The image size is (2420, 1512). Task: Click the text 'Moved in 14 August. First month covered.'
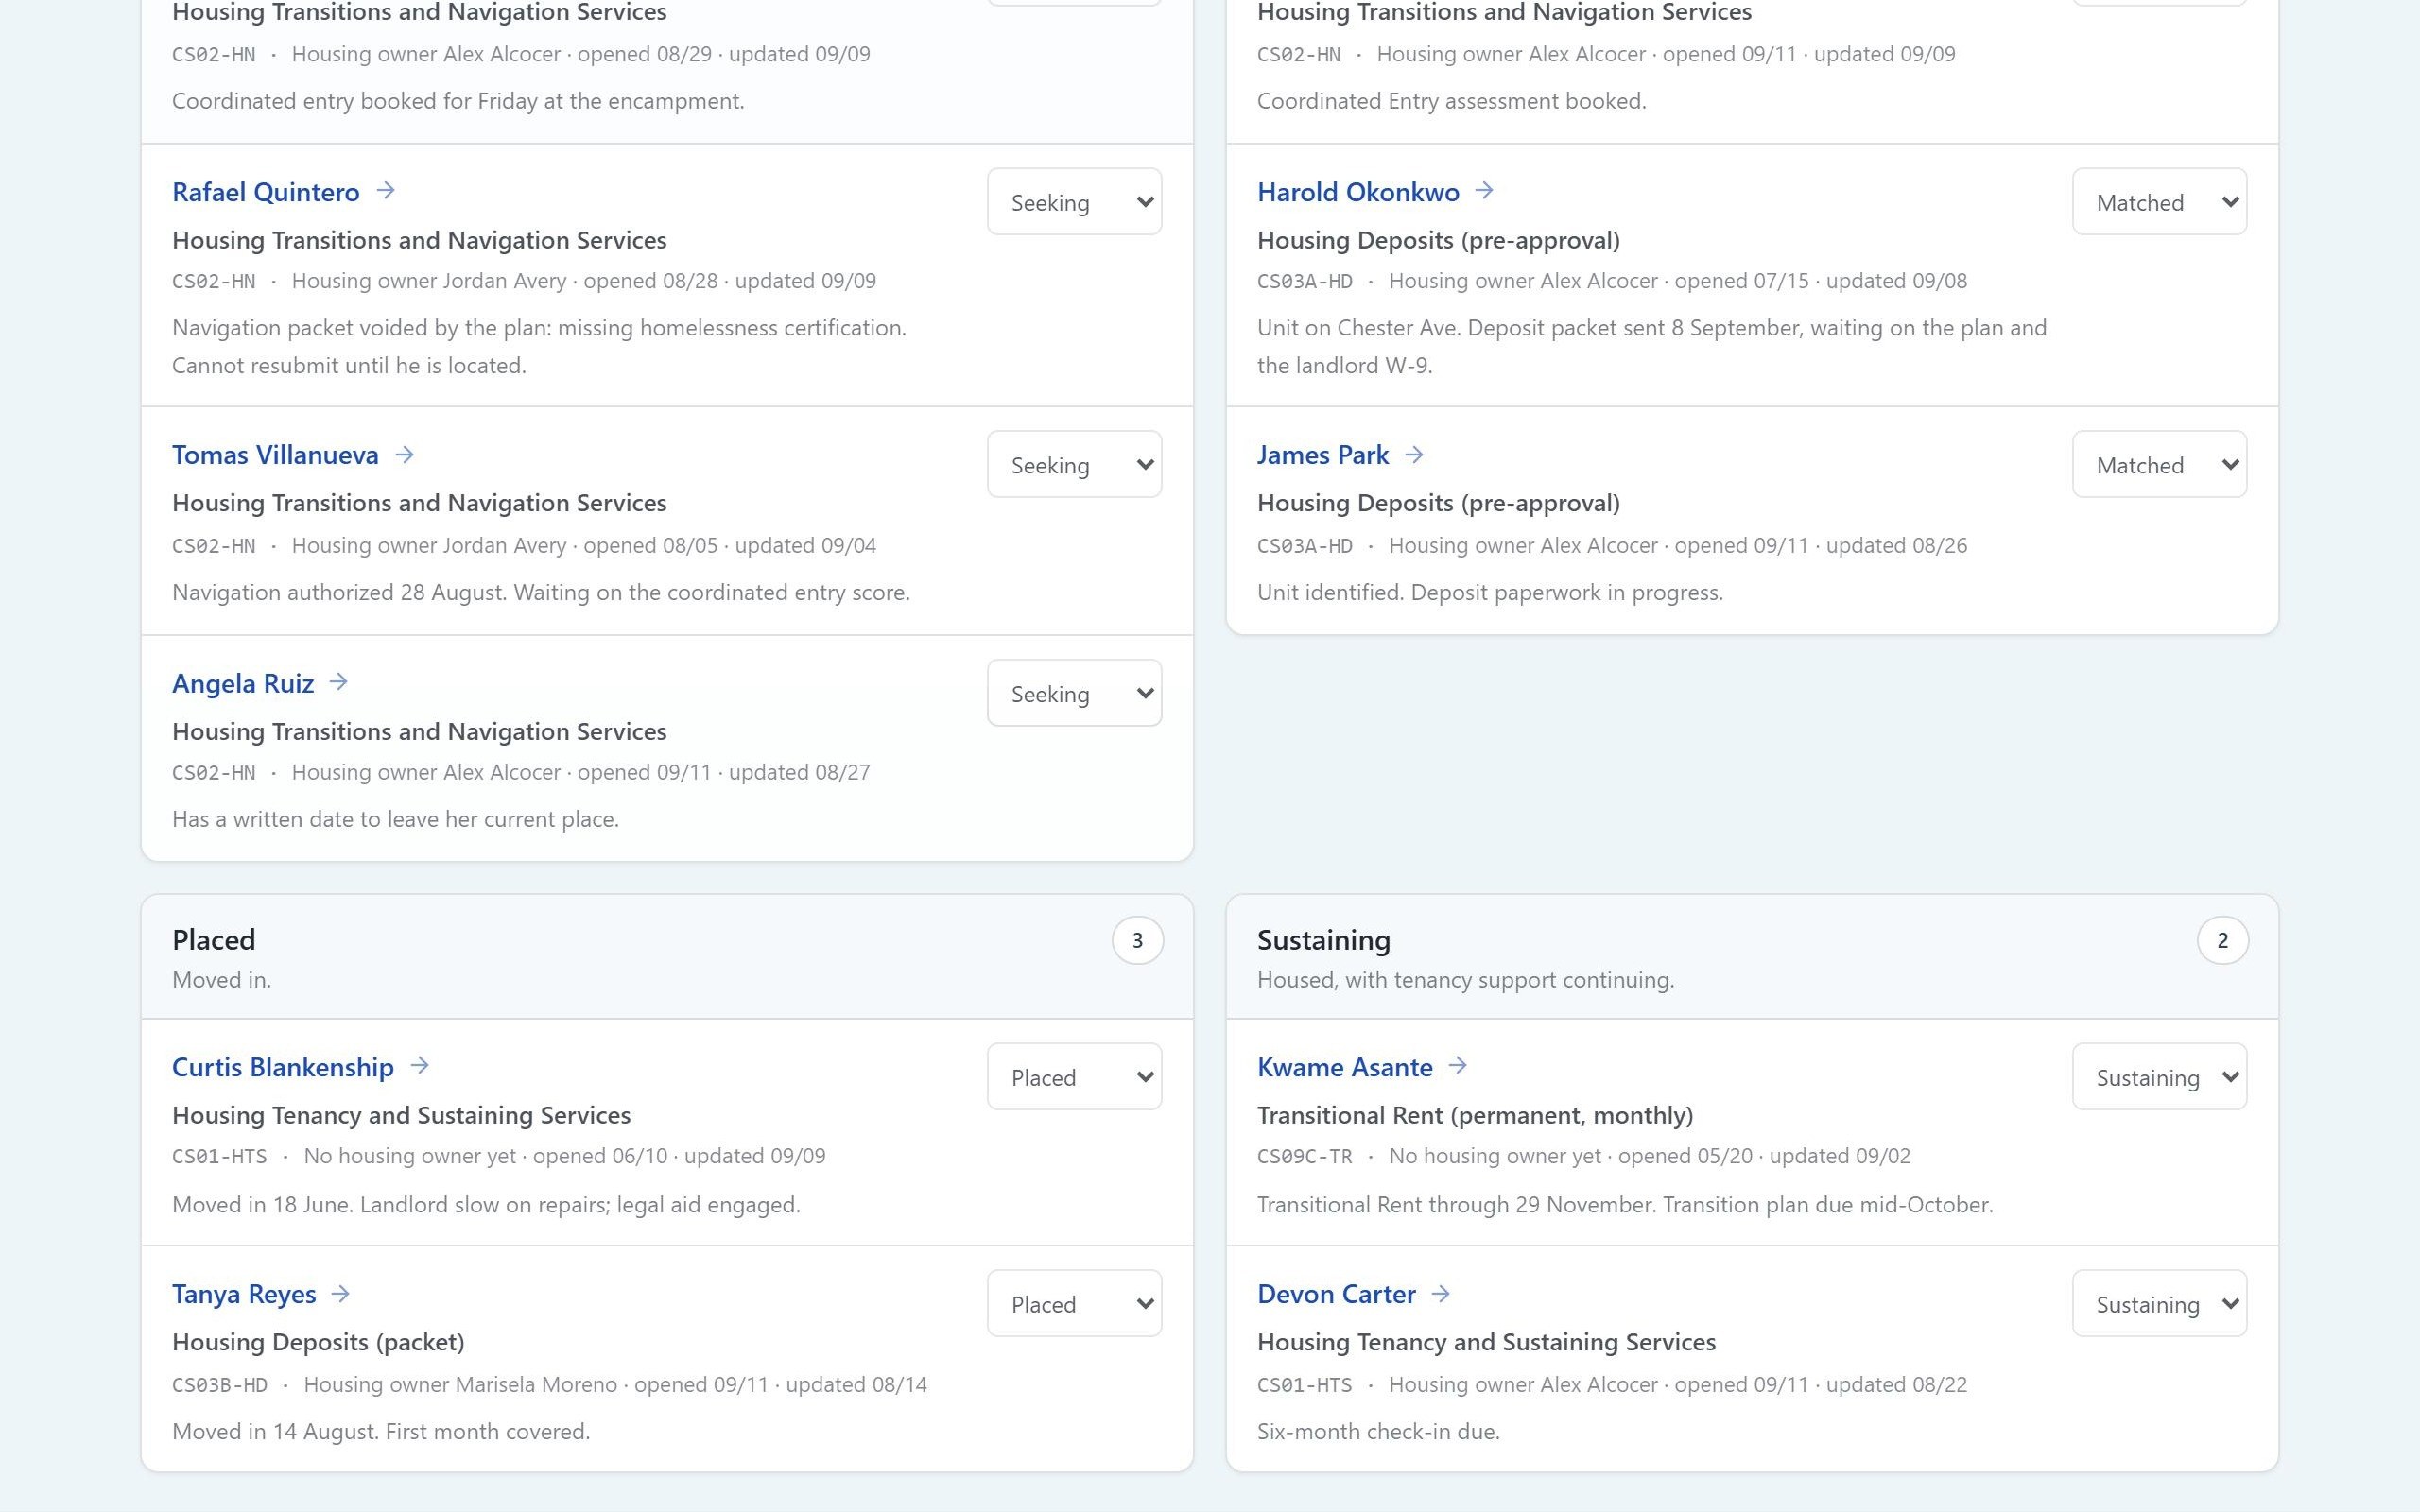click(381, 1431)
